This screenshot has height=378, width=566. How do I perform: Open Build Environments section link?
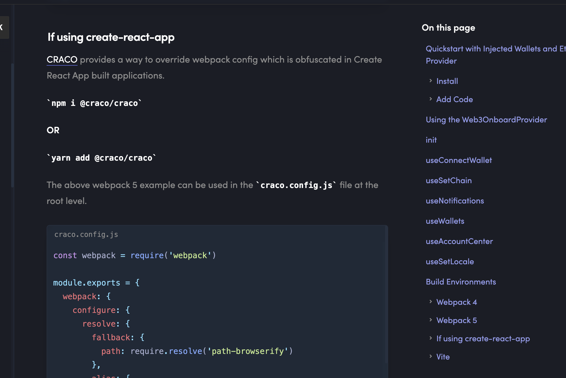coord(461,282)
